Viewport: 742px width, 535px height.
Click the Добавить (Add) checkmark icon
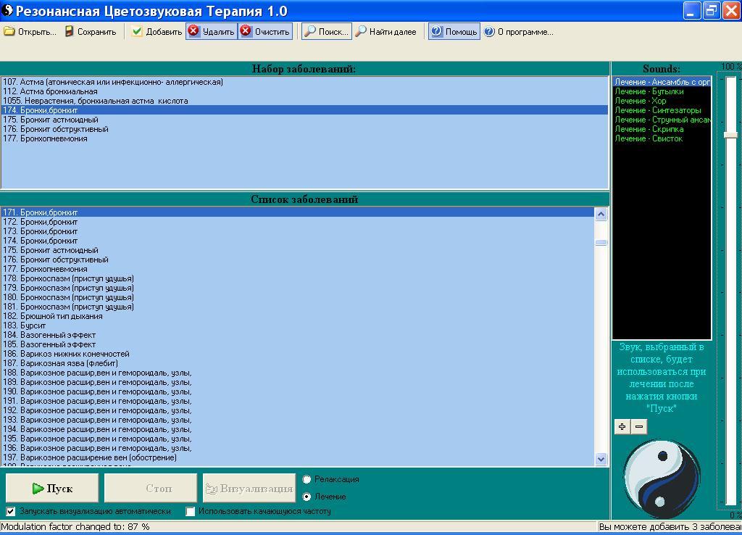coord(137,31)
